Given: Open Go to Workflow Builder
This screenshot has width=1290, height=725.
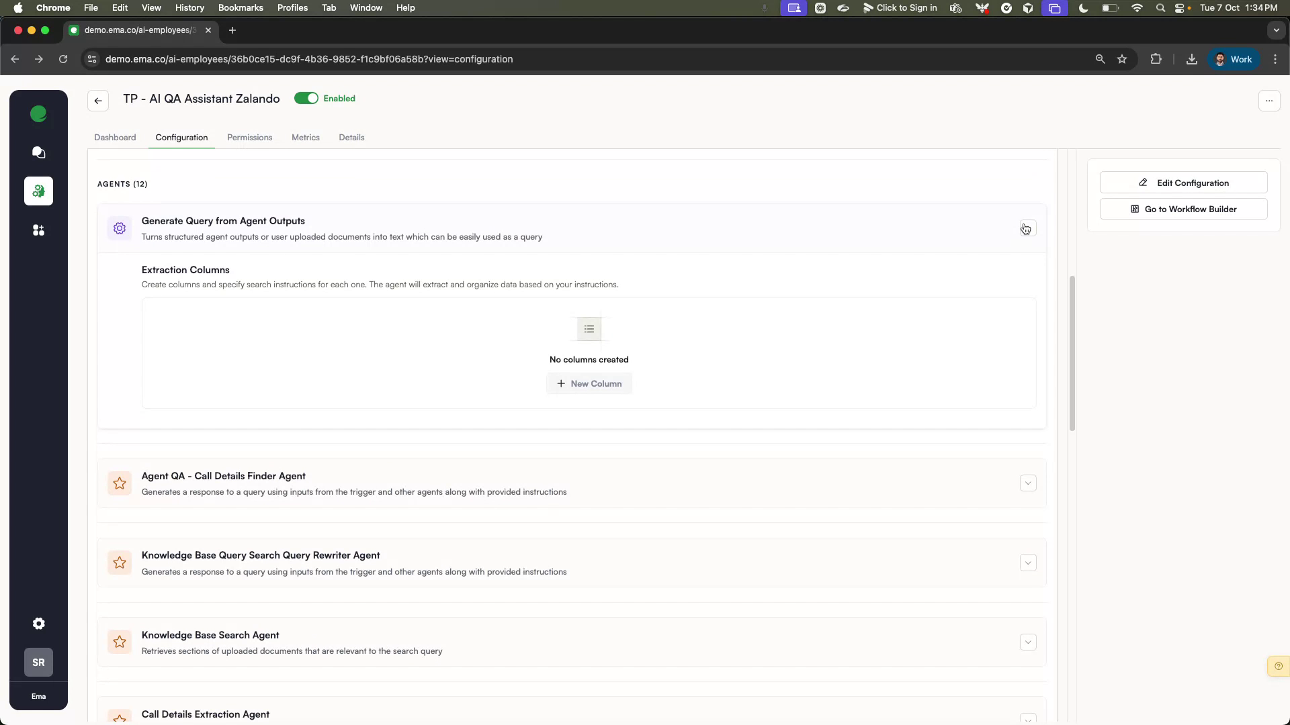Looking at the screenshot, I should click(1183, 209).
